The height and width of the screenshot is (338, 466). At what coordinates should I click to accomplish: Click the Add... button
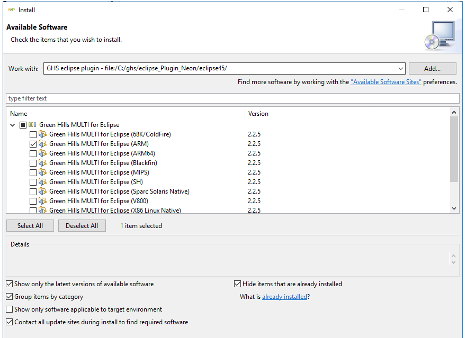coord(433,69)
